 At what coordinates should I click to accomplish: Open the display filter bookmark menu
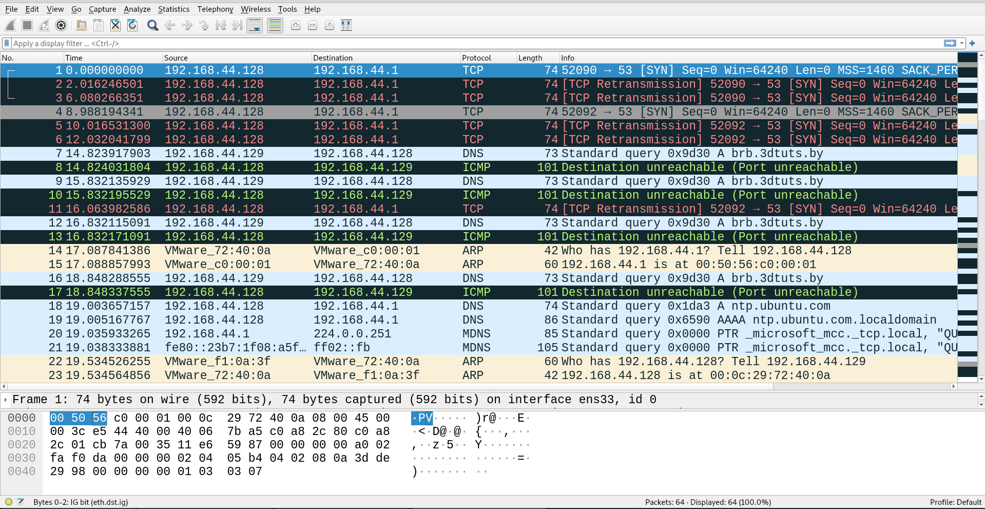(x=7, y=44)
